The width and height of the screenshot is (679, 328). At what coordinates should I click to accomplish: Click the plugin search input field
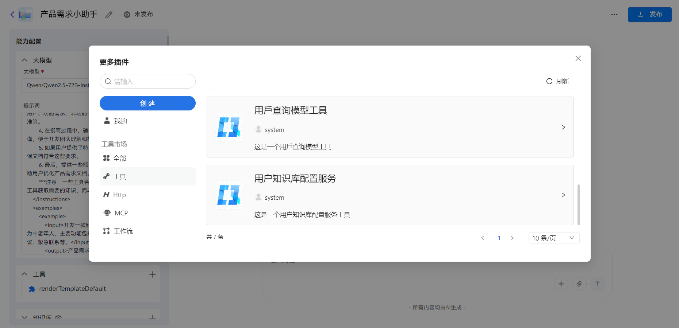(147, 81)
